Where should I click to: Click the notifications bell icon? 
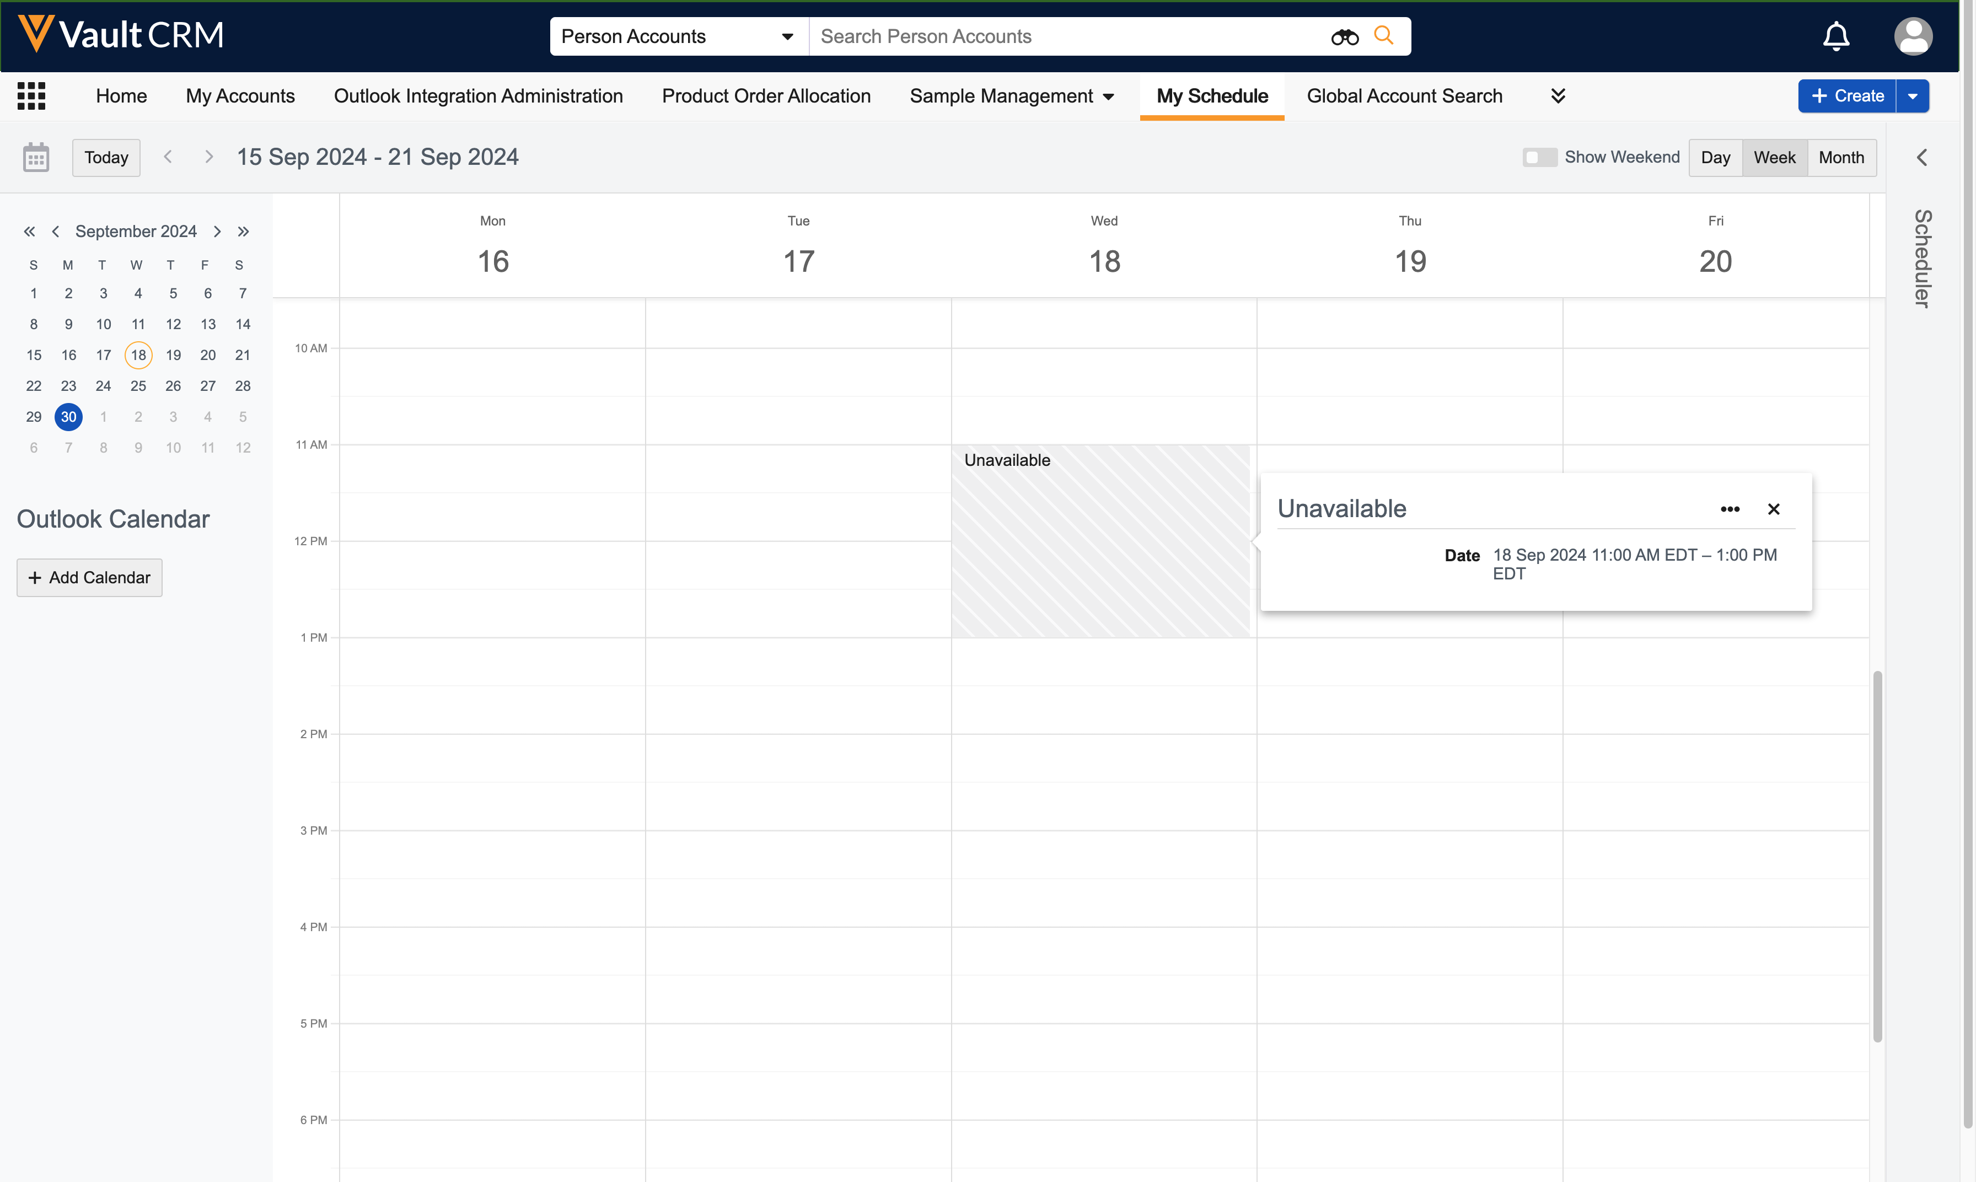pyautogui.click(x=1836, y=36)
